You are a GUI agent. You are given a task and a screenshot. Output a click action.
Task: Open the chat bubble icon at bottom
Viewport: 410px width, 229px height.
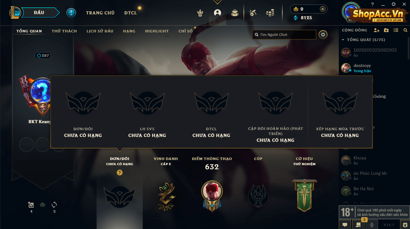point(345,225)
